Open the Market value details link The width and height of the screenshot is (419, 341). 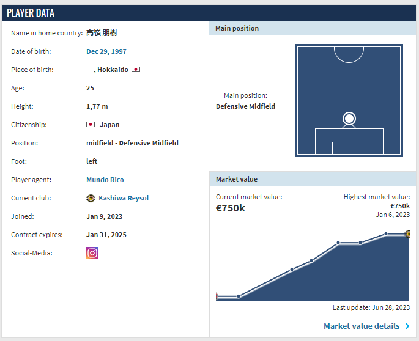tap(362, 326)
